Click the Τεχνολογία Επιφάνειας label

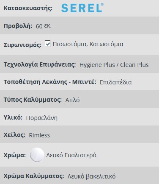point(40,64)
